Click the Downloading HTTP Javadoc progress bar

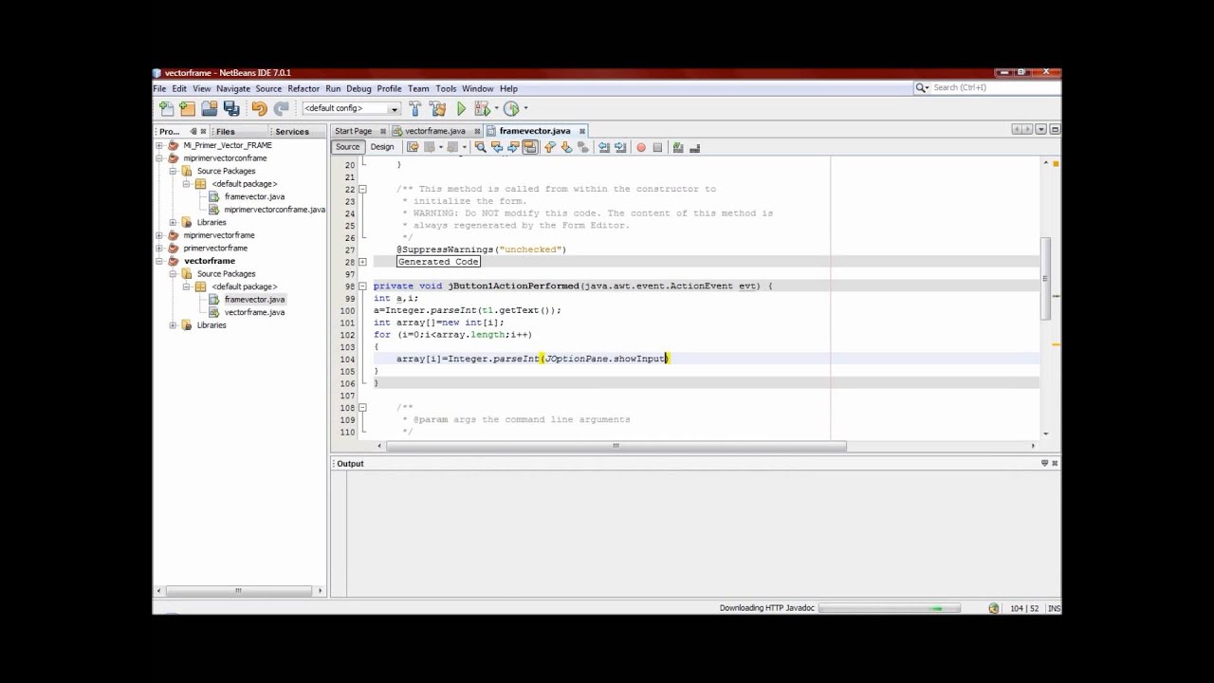pos(891,608)
